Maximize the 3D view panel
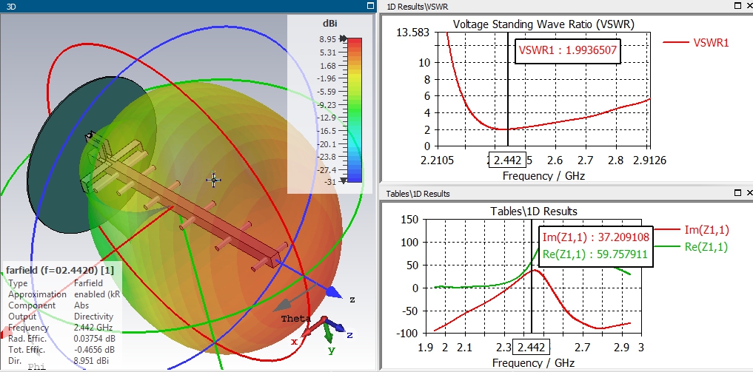The image size is (753, 372). coord(370,6)
